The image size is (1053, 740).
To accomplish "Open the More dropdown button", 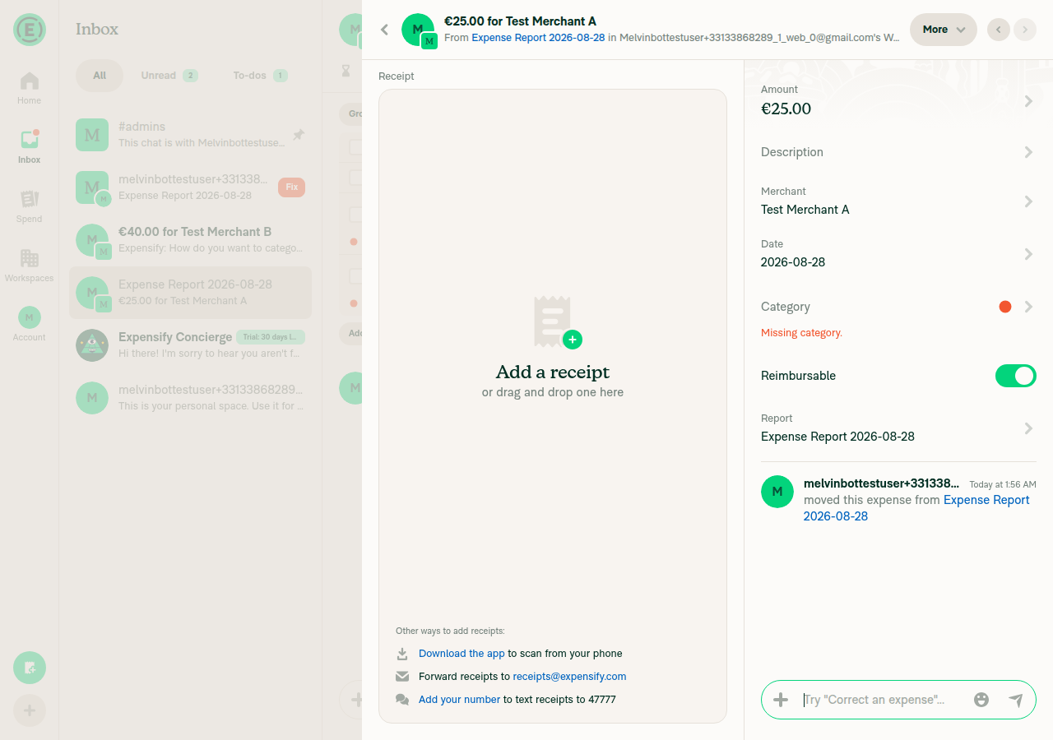I will click(x=943, y=30).
